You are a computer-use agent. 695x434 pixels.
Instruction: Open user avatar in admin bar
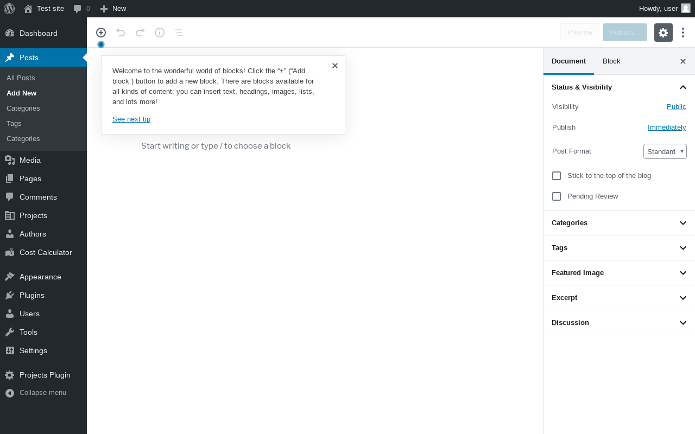[x=685, y=8]
